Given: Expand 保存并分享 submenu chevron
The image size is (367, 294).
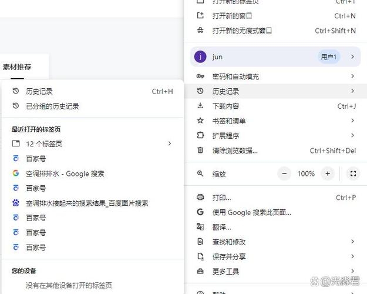Looking at the screenshot, I should coord(352,256).
